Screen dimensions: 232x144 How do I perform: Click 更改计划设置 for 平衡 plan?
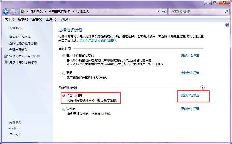(x=190, y=95)
